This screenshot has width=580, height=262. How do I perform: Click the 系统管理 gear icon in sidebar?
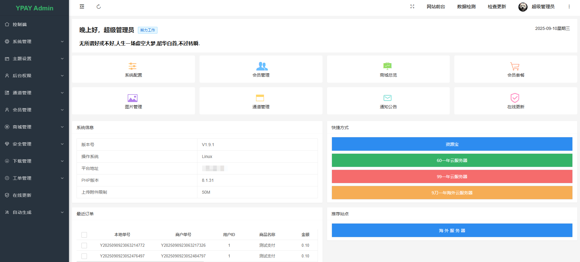7,41
